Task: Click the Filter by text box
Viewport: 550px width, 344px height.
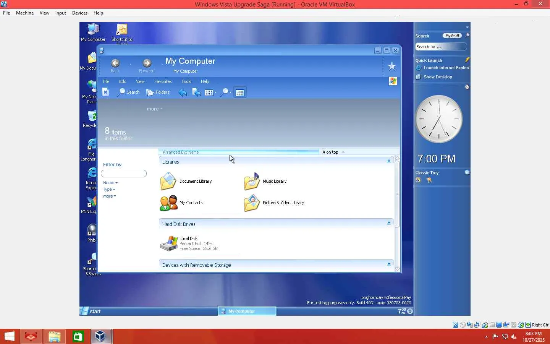Action: (124, 174)
